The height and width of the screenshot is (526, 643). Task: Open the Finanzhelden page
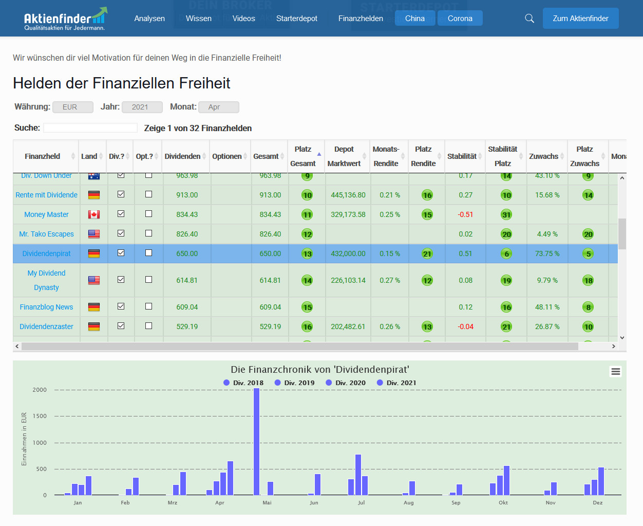coord(361,19)
